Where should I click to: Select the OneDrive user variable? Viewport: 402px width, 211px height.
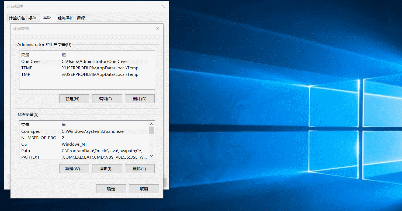click(84, 62)
